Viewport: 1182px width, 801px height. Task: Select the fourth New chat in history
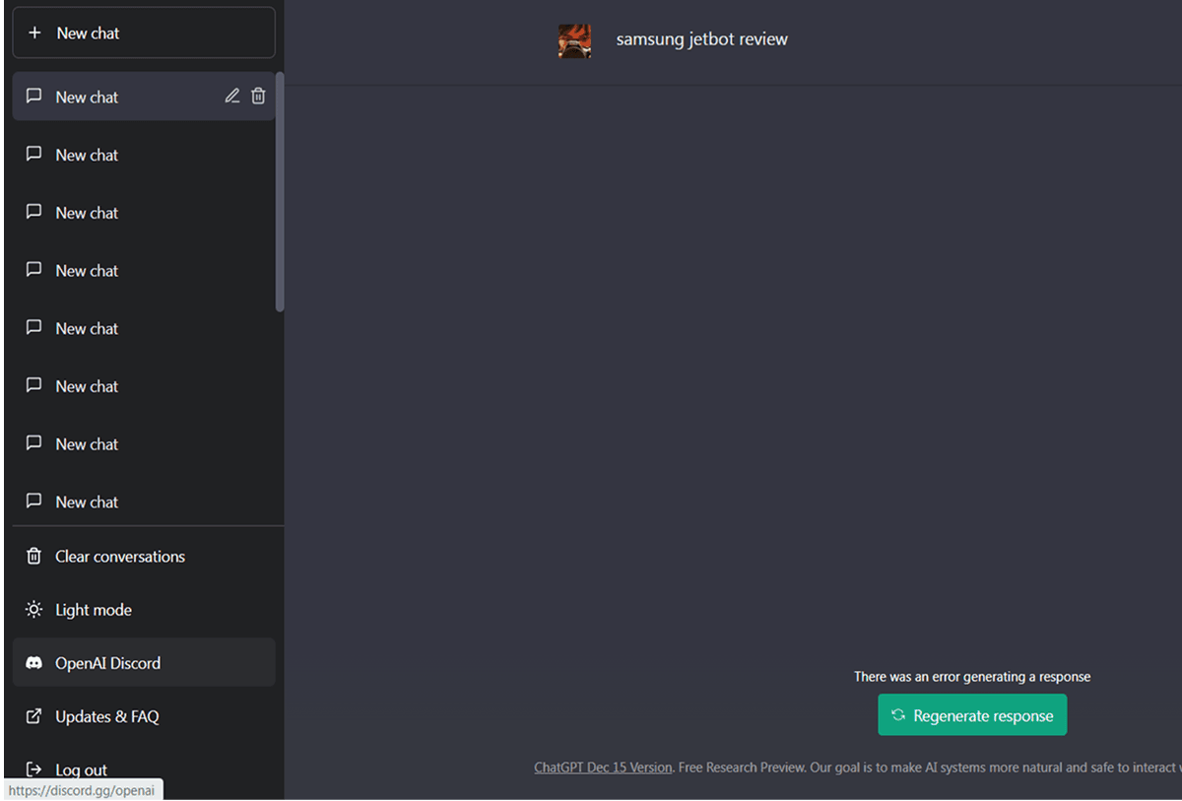(x=87, y=271)
